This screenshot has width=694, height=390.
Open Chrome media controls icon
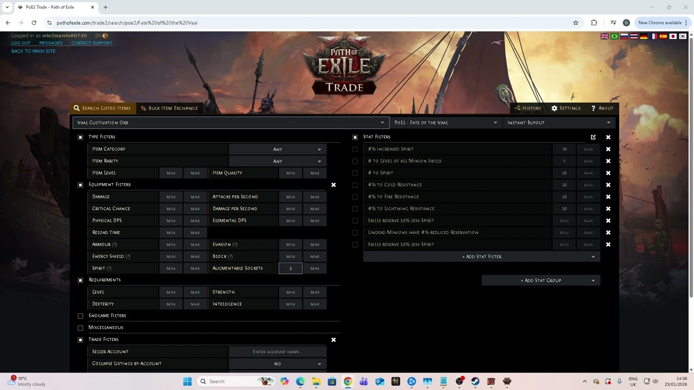(x=613, y=23)
